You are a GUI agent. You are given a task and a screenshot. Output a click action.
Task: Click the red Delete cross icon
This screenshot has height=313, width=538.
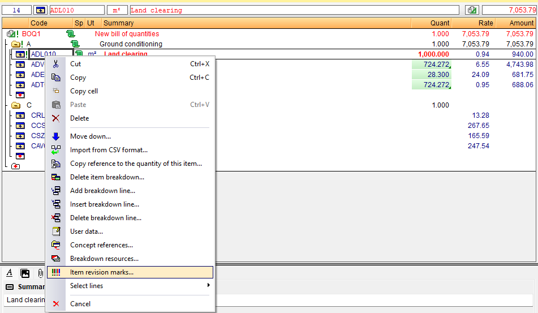[x=55, y=118]
